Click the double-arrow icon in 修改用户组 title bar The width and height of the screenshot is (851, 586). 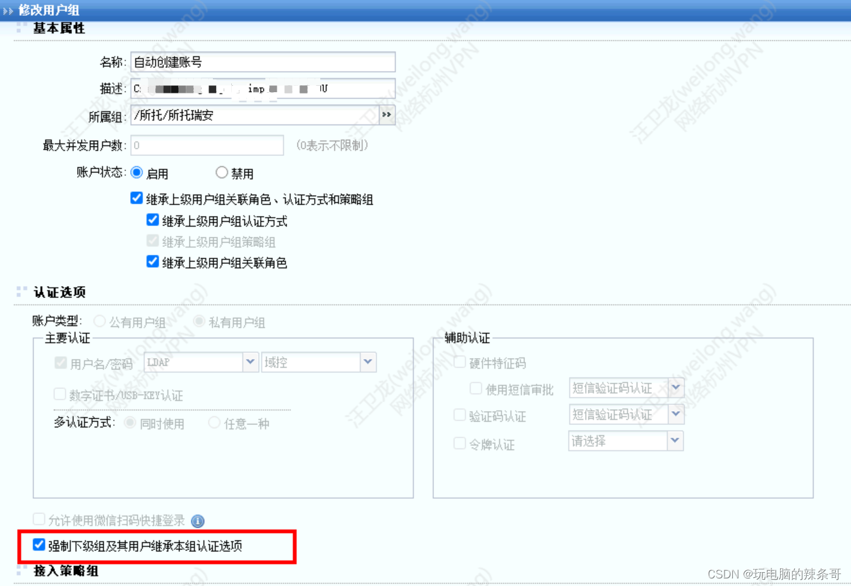tap(8, 11)
